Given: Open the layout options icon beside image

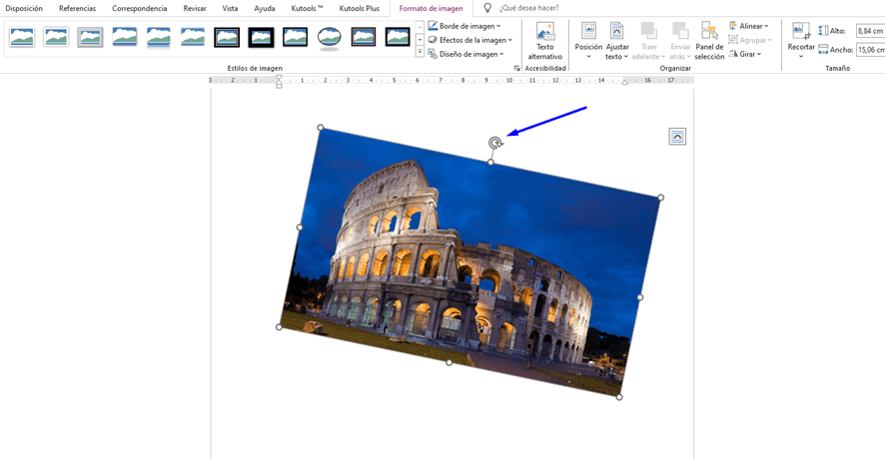Looking at the screenshot, I should (x=677, y=137).
